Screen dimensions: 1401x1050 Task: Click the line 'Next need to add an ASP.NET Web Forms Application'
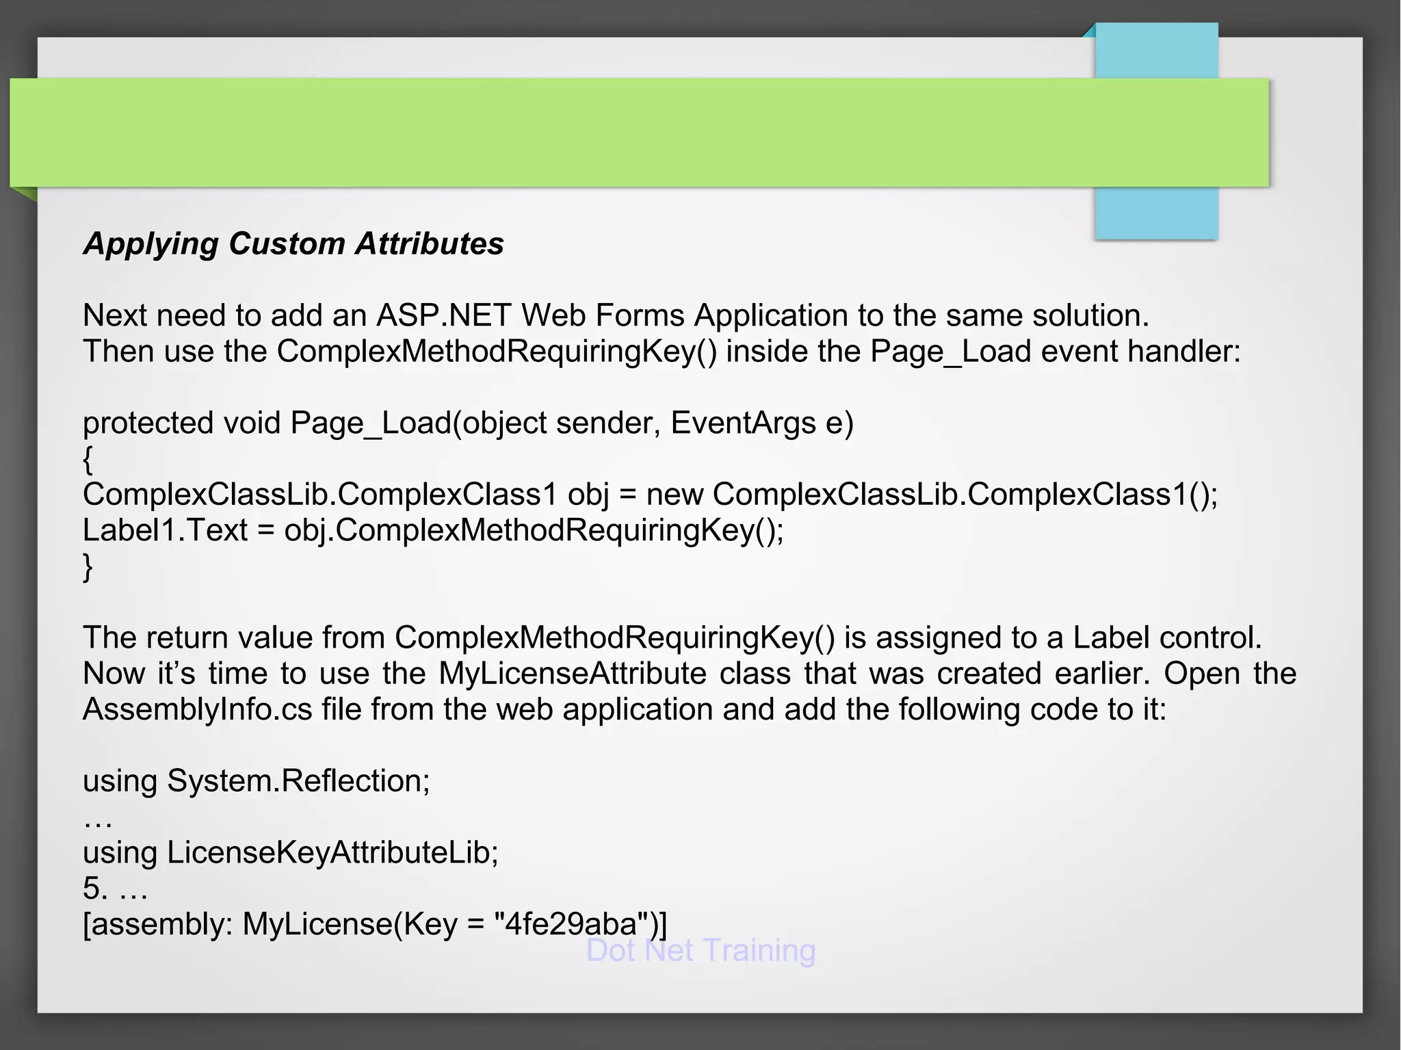click(x=616, y=315)
